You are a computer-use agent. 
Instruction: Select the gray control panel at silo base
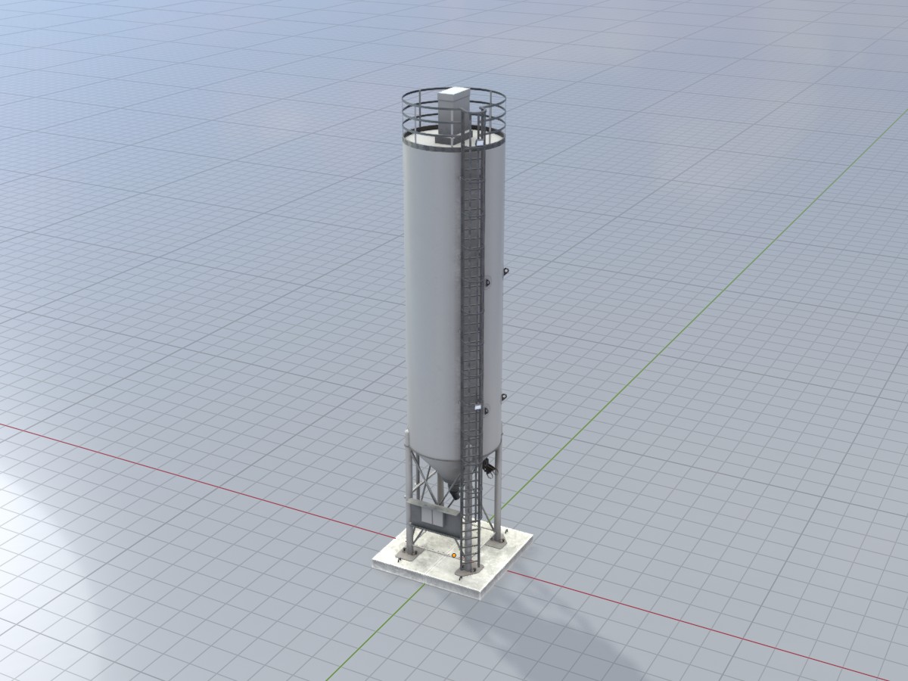(431, 518)
